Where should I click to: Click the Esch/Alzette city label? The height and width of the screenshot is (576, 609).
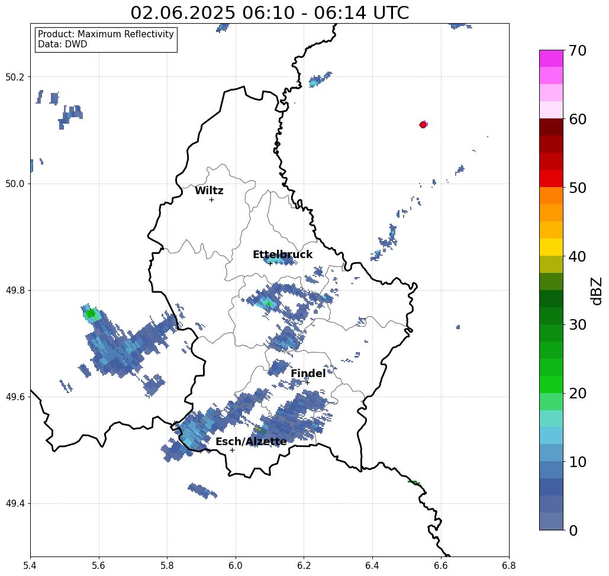[x=251, y=442]
